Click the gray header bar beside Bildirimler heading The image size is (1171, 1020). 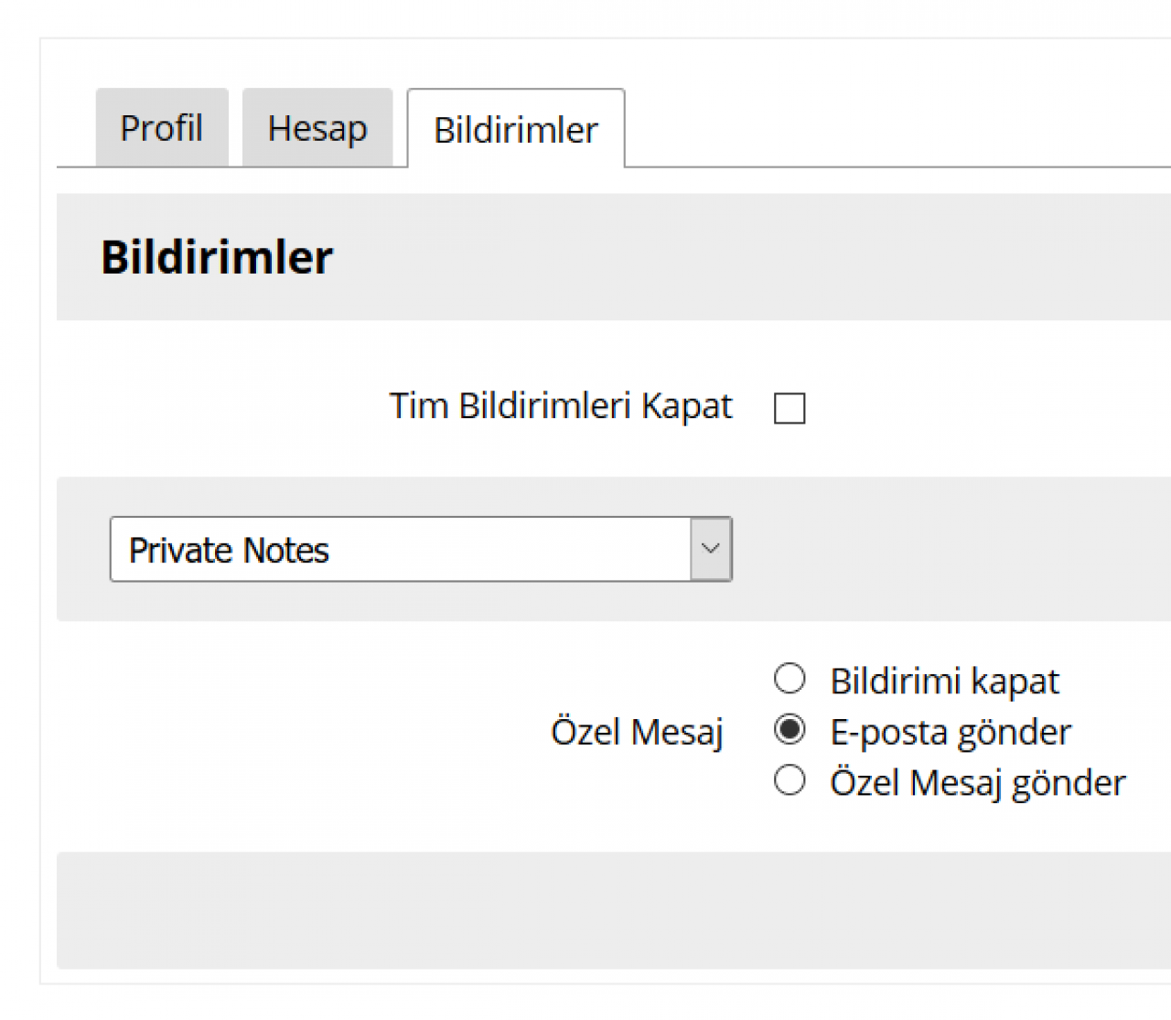point(750,257)
